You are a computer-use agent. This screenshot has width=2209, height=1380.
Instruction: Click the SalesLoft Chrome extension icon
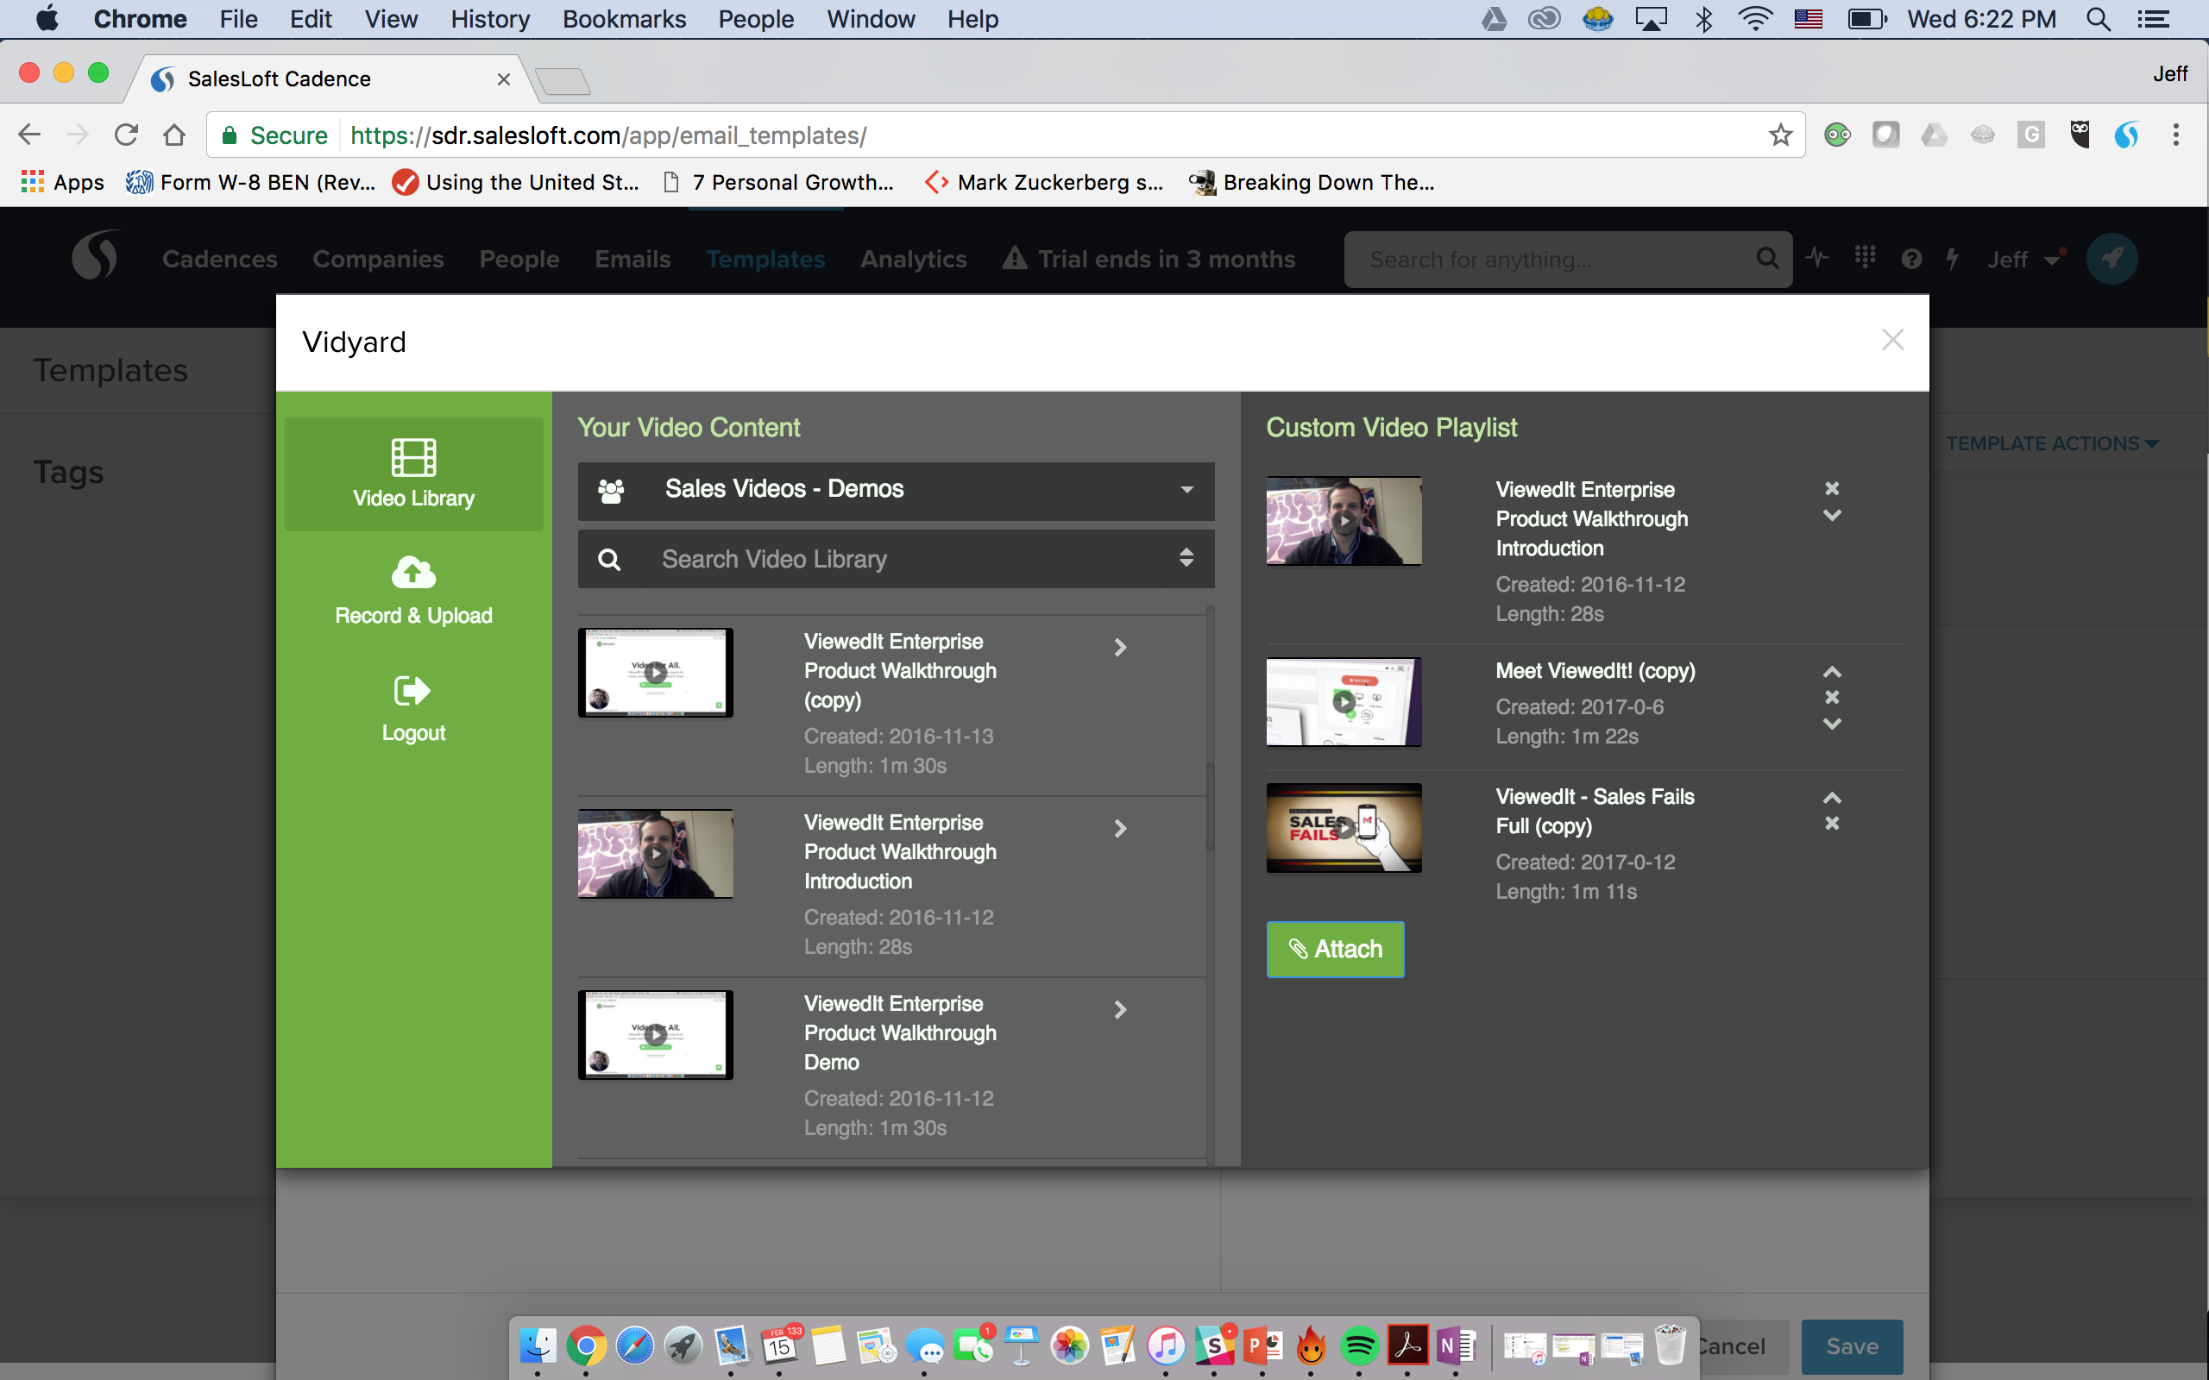click(x=2126, y=135)
